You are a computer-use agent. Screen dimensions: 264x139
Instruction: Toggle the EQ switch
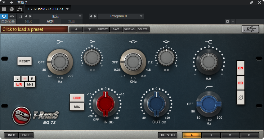241,83
